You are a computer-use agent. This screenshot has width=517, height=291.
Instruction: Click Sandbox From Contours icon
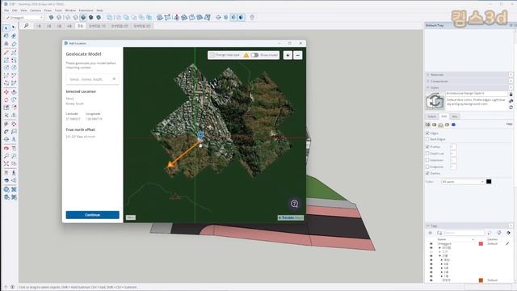pyautogui.click(x=160, y=17)
